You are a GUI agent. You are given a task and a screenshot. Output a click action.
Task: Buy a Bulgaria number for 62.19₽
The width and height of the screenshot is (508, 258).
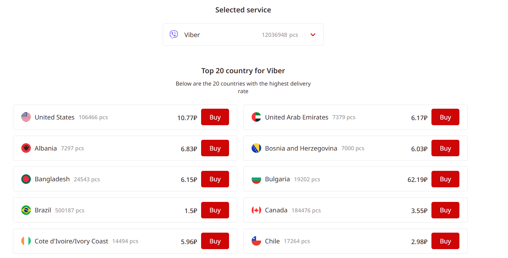click(445, 179)
